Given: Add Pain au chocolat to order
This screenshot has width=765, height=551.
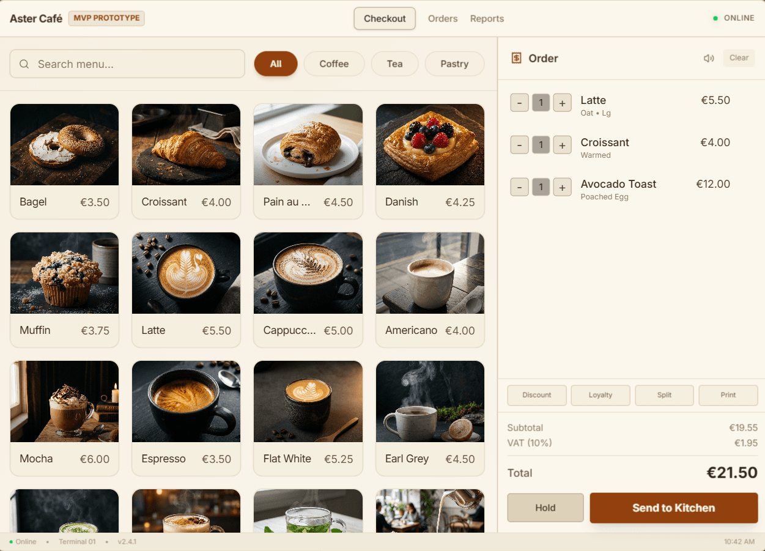Looking at the screenshot, I should (308, 161).
